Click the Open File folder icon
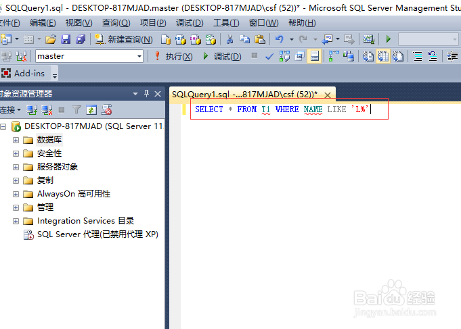The image size is (461, 329). coord(51,39)
